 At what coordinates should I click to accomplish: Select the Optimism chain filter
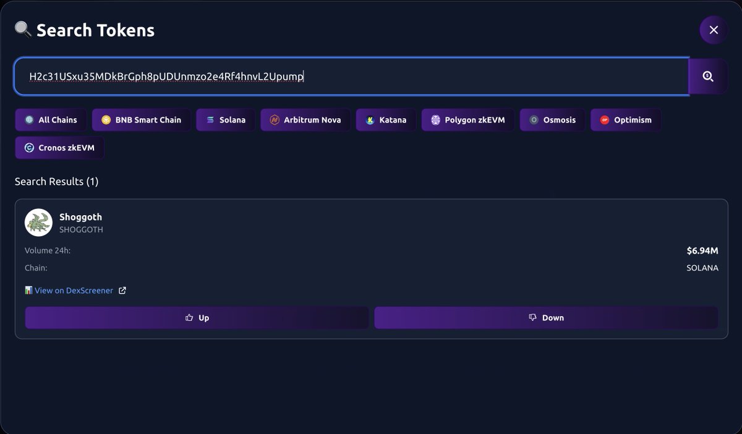click(626, 120)
